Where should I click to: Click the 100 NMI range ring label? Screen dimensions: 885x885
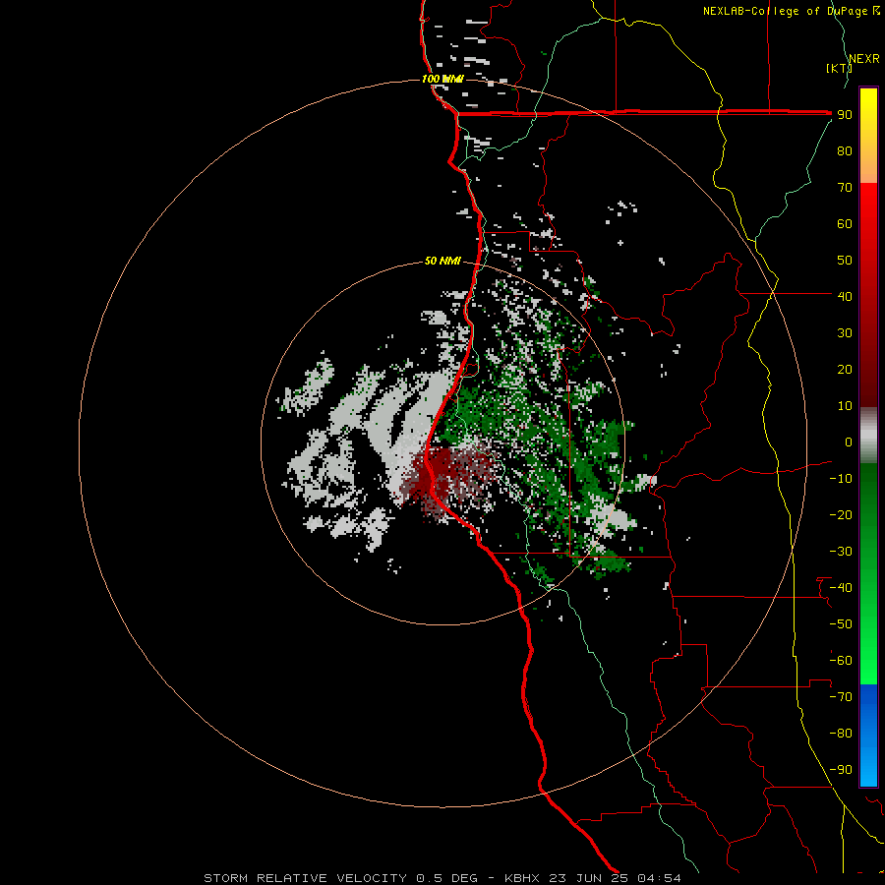(x=442, y=79)
